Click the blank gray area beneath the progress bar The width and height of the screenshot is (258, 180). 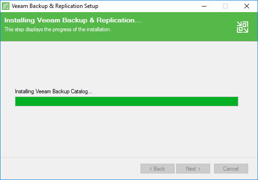126,131
